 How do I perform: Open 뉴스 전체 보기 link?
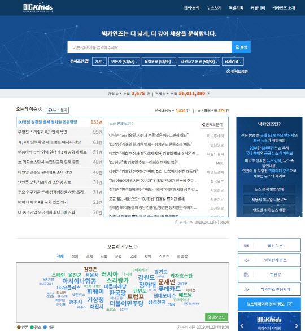(121, 124)
